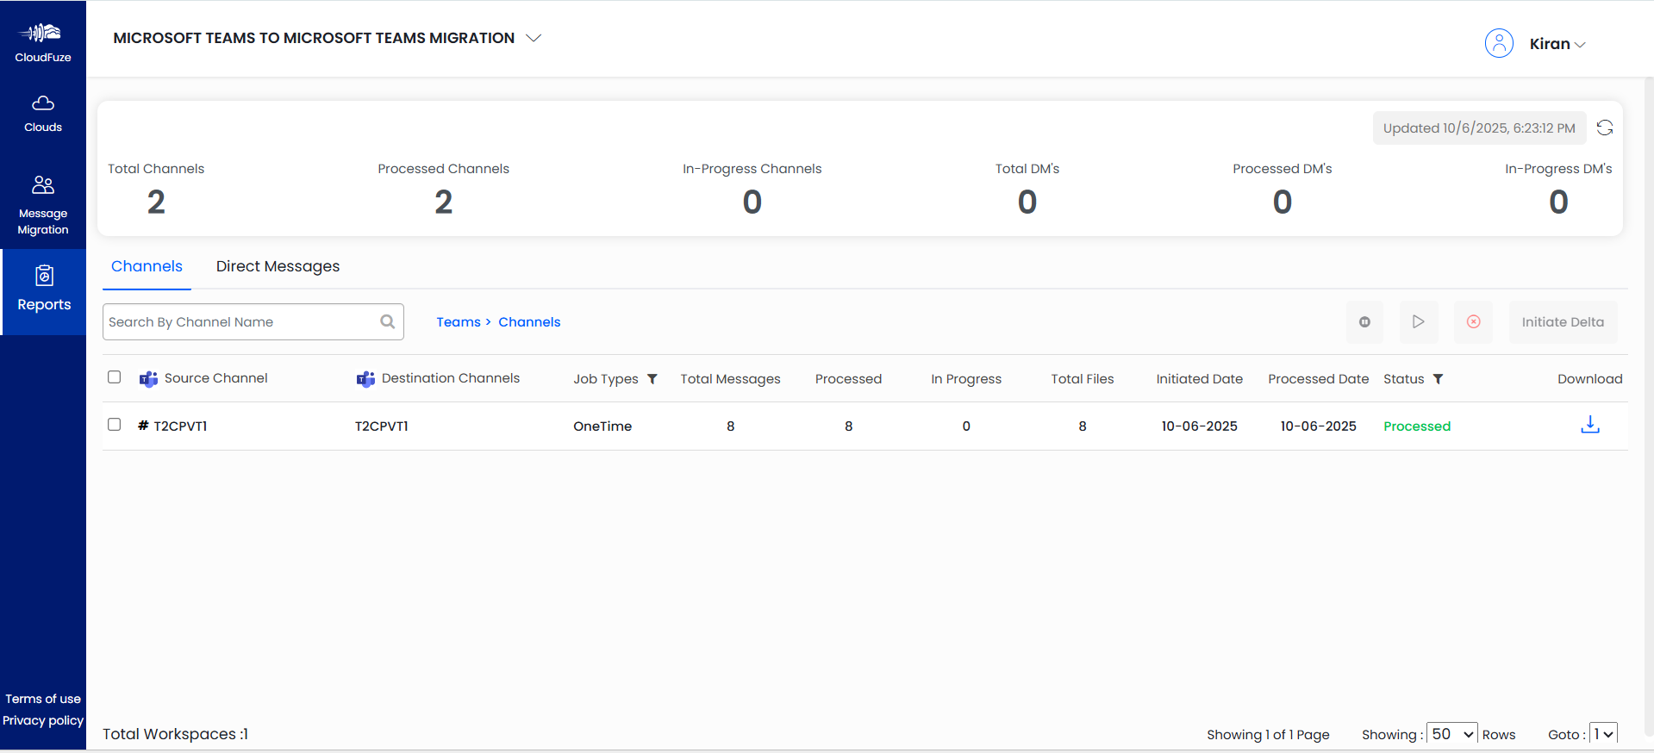Refresh the migration stats with reload icon
The width and height of the screenshot is (1654, 753).
click(1604, 128)
